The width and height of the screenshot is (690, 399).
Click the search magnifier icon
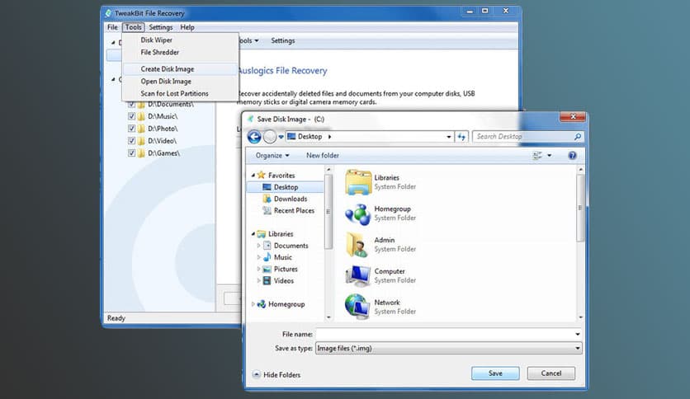pyautogui.click(x=578, y=137)
